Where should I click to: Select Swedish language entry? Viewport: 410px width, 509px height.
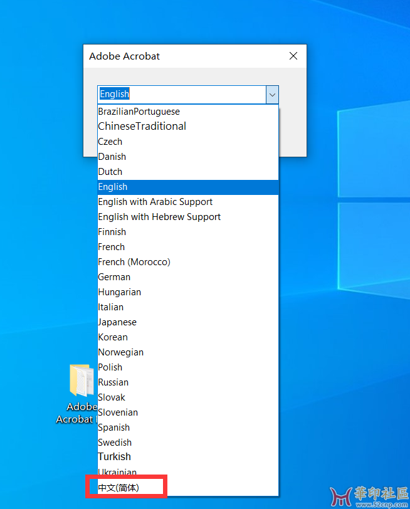pyautogui.click(x=188, y=443)
